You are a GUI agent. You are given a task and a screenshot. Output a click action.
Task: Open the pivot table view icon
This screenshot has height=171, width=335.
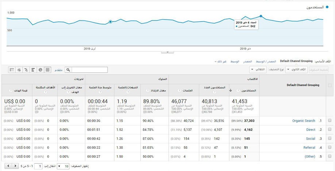(x=12, y=70)
